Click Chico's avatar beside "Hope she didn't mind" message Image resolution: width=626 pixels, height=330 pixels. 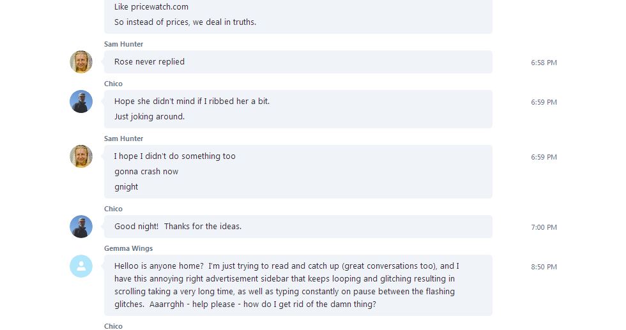tap(81, 101)
